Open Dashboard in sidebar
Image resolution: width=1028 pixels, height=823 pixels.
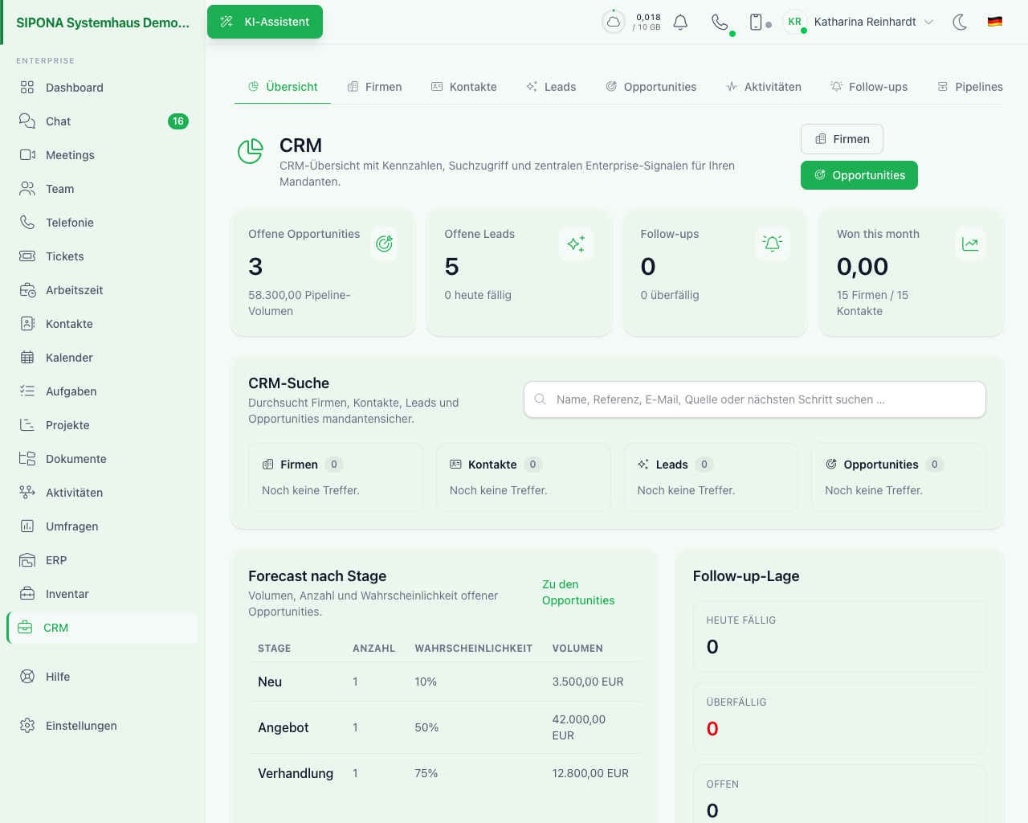click(103, 88)
